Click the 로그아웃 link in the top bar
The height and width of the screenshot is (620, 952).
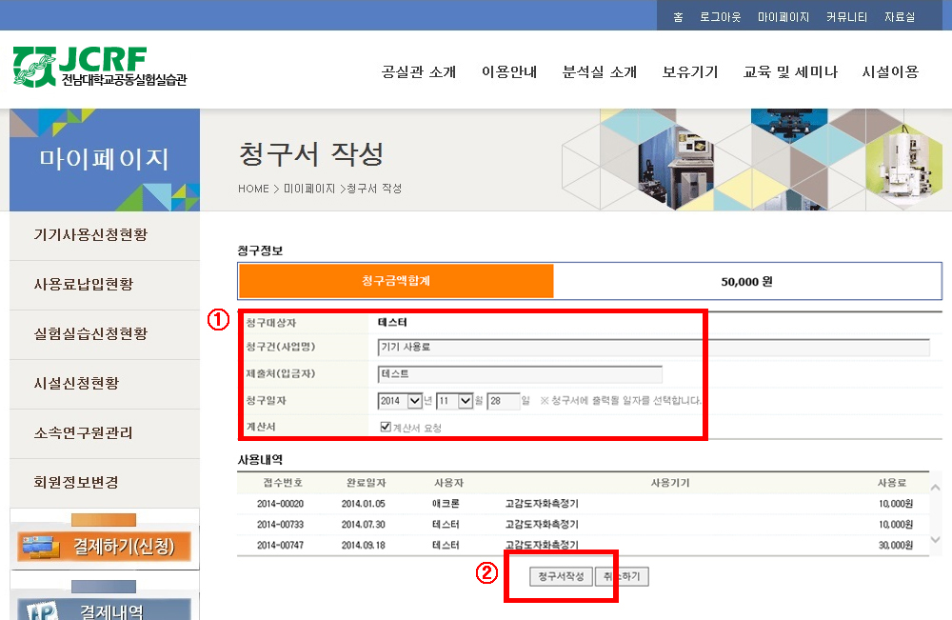pyautogui.click(x=720, y=17)
